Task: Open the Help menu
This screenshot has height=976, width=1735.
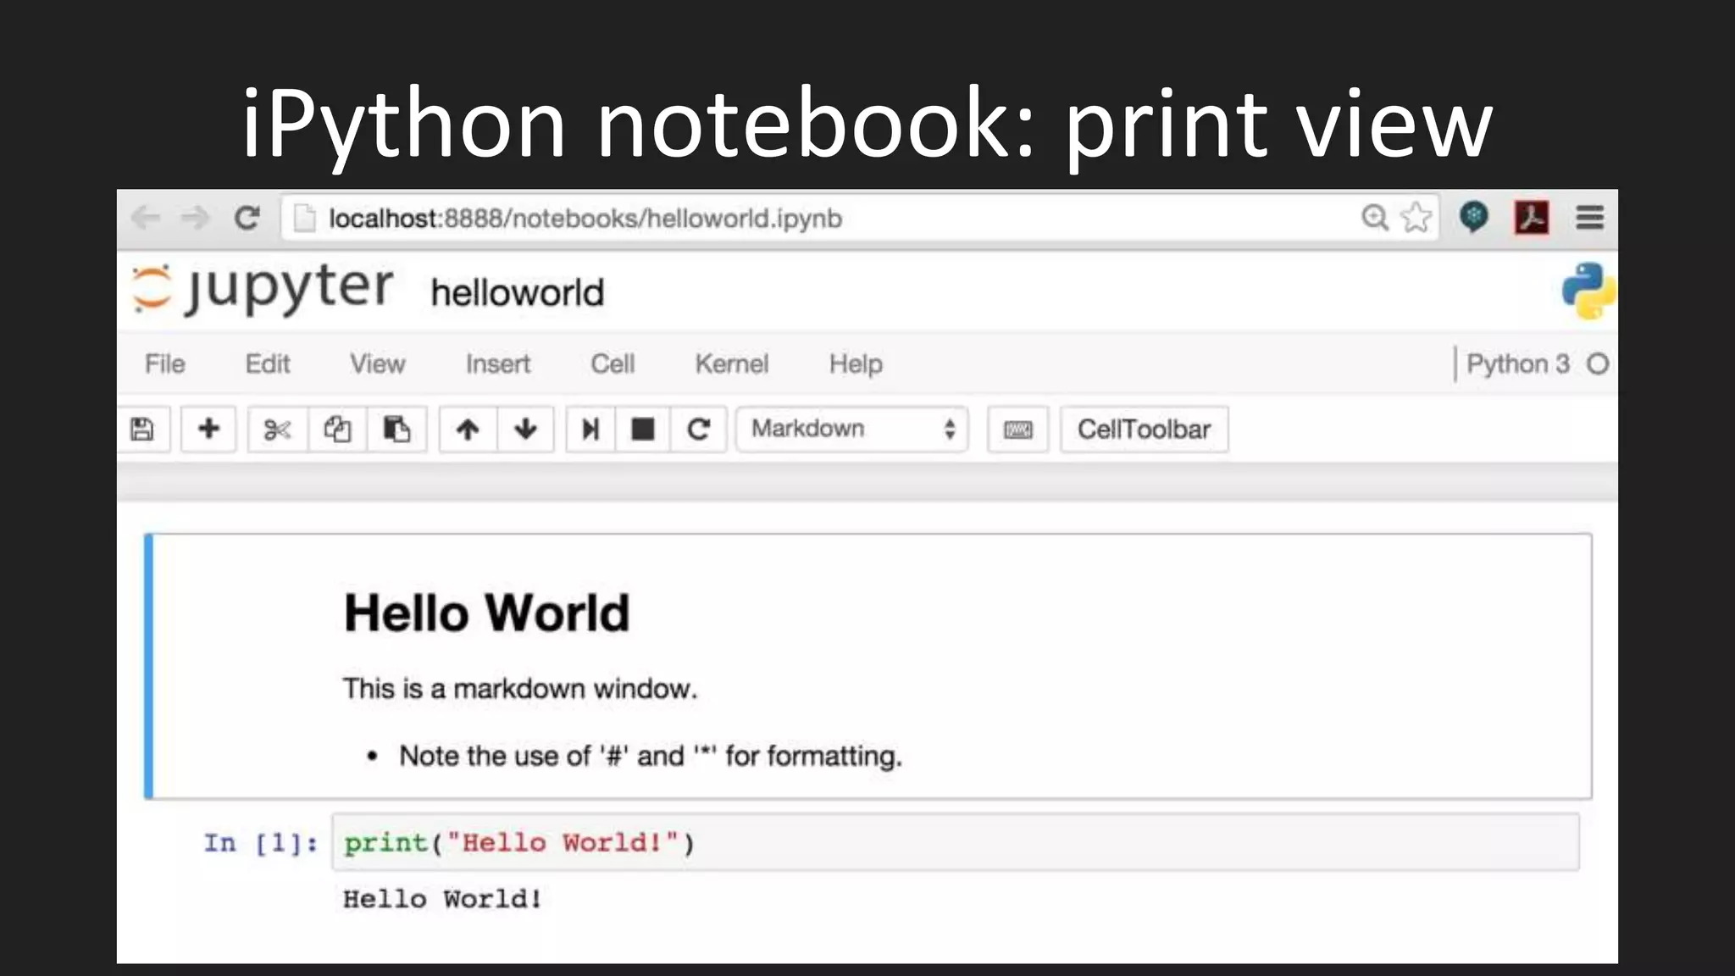Action: [x=856, y=364]
